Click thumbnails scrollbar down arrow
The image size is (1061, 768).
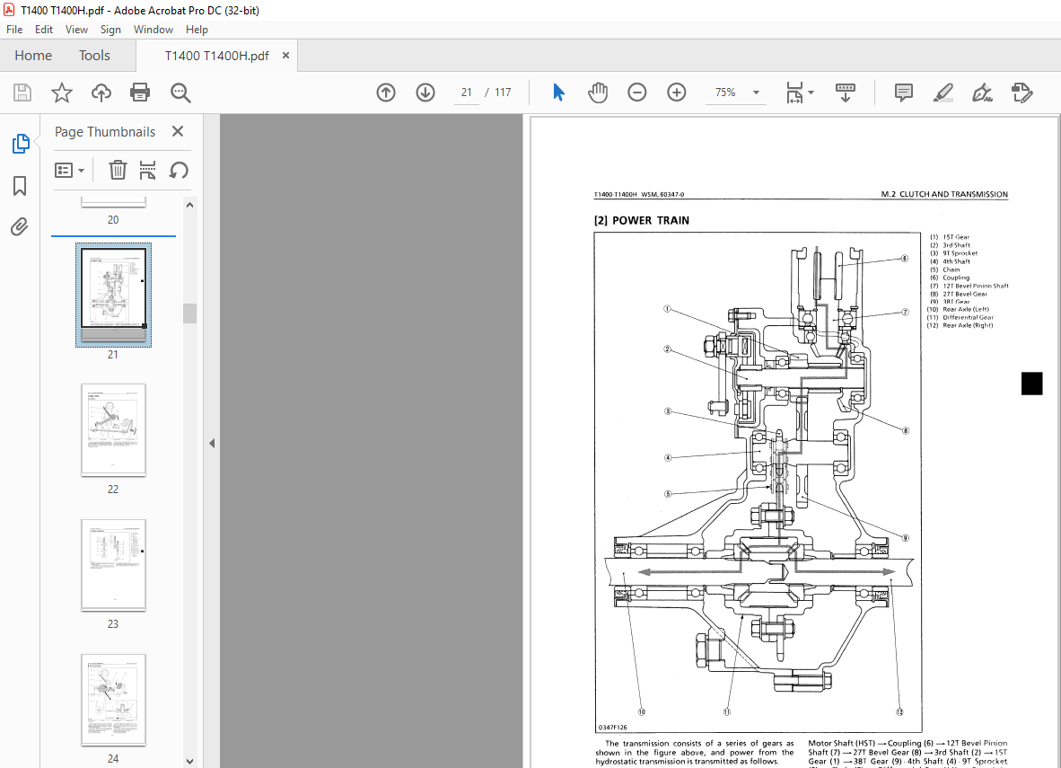(x=189, y=761)
